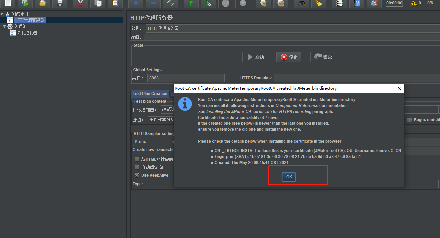Toggle the 从HTML文件获取 checkbox
The width and height of the screenshot is (440, 238).
[x=137, y=160]
